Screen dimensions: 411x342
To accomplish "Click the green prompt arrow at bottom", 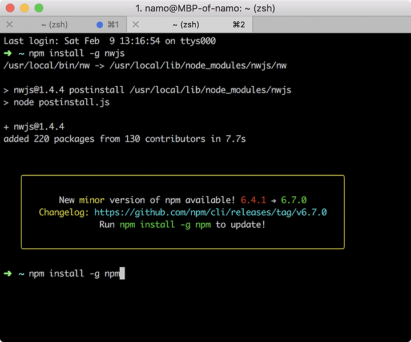I will pyautogui.click(x=8, y=273).
